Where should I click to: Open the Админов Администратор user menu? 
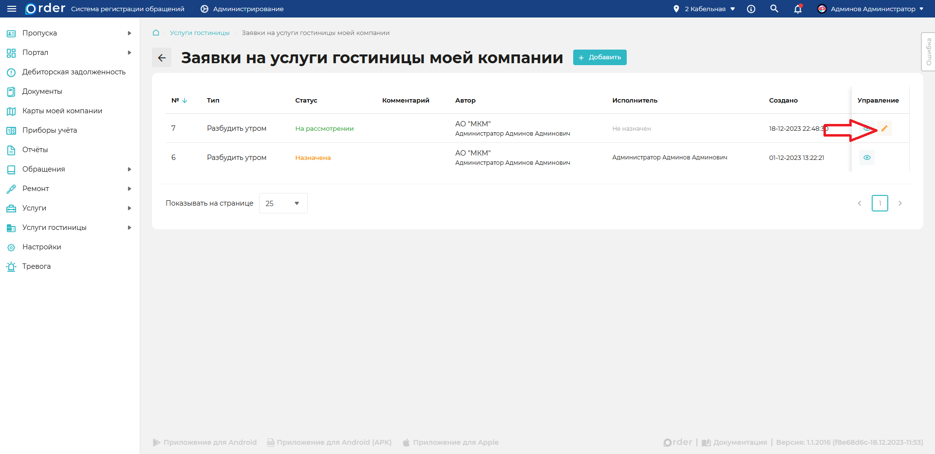pyautogui.click(x=871, y=9)
